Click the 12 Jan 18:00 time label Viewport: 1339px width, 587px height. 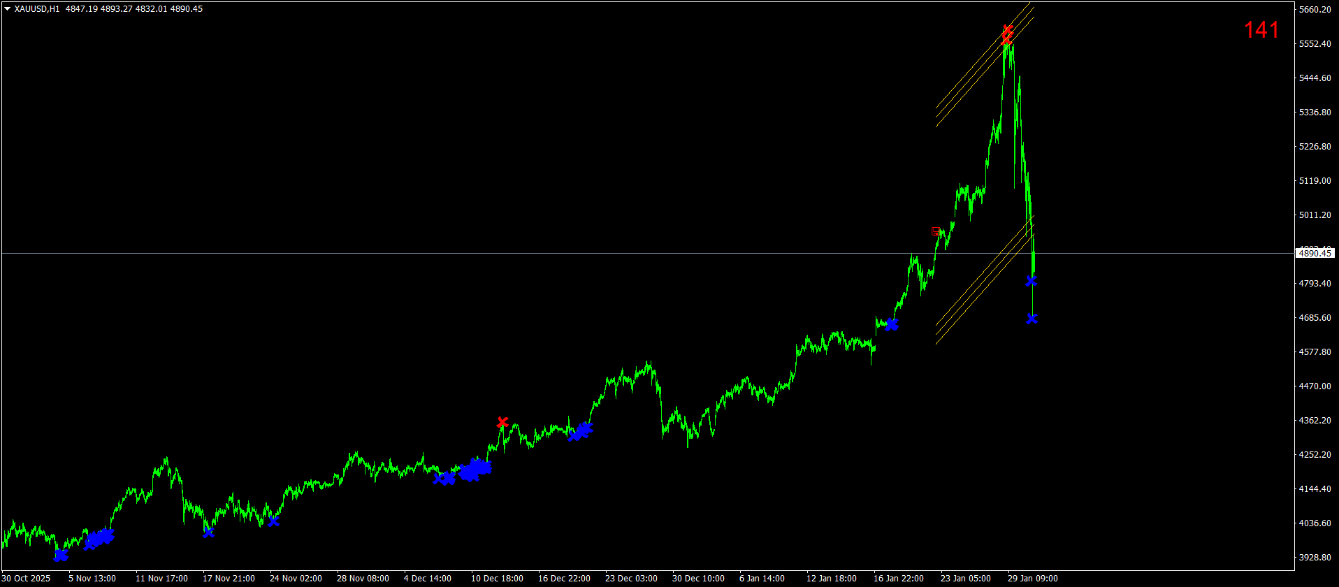tap(832, 579)
